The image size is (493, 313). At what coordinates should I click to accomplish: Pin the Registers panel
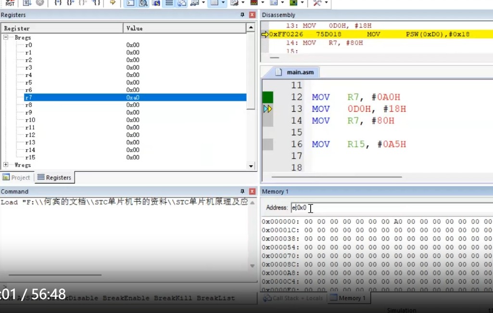click(x=242, y=15)
